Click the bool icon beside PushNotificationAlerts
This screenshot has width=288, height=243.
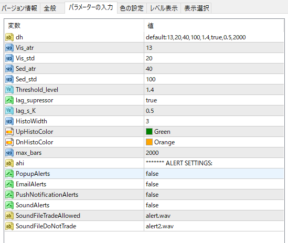click(x=9, y=195)
